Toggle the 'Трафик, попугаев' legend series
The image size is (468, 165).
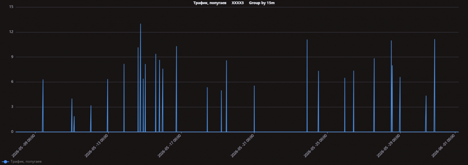tap(26, 162)
